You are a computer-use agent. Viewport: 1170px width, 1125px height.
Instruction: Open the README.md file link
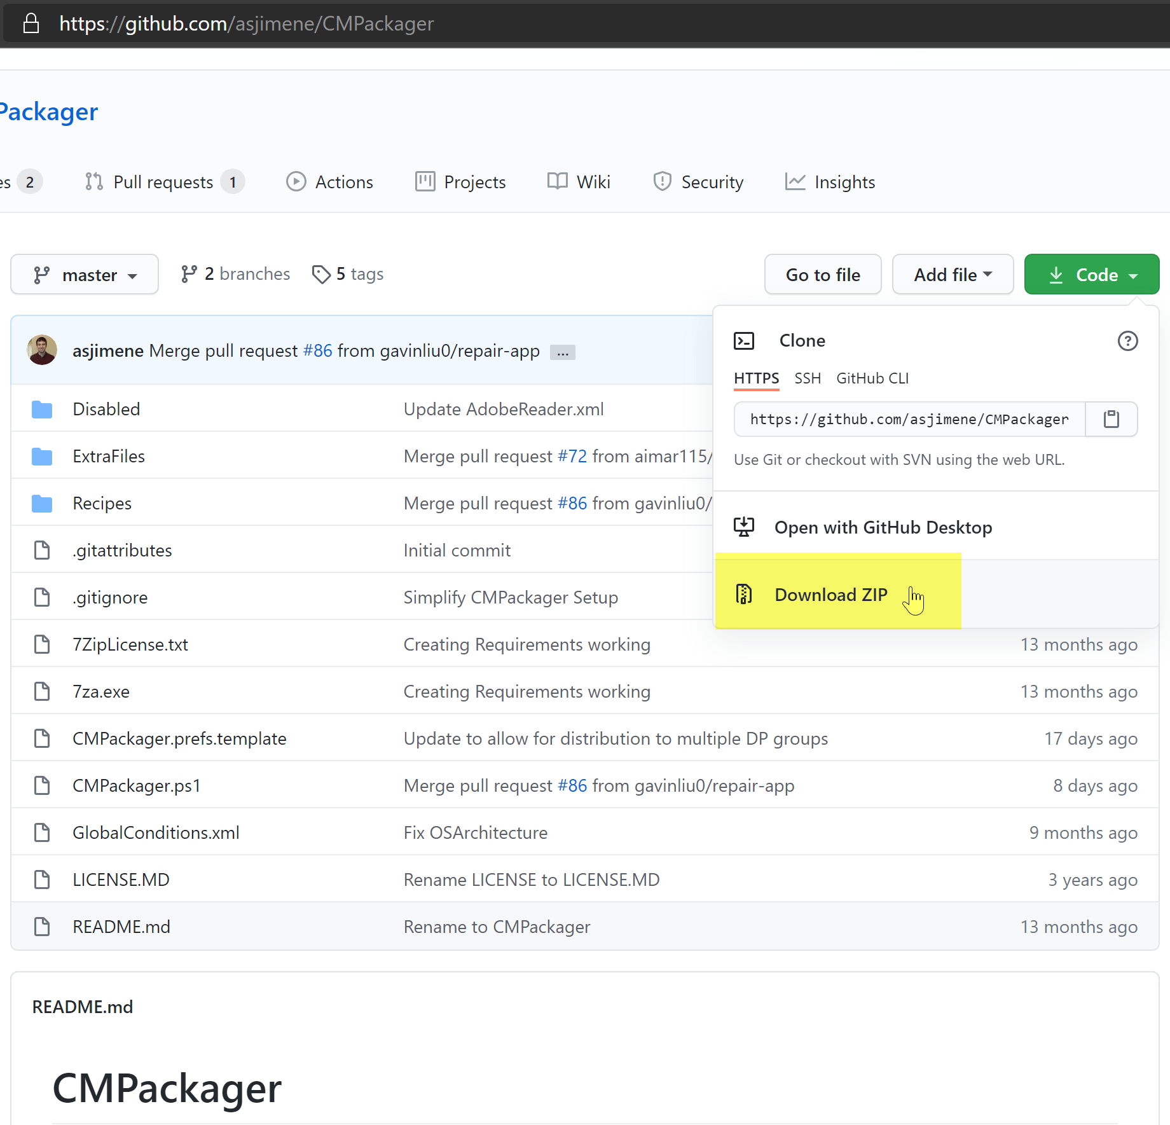click(121, 927)
